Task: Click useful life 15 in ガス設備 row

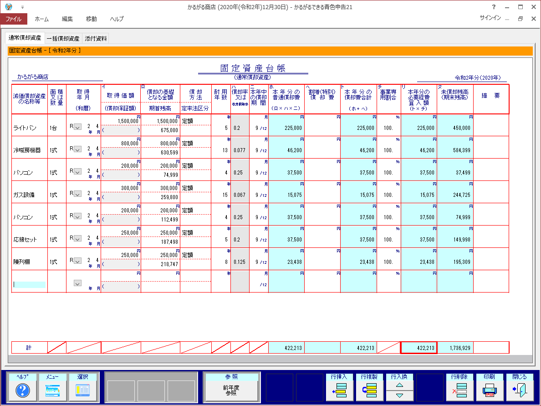Action: click(x=225, y=195)
